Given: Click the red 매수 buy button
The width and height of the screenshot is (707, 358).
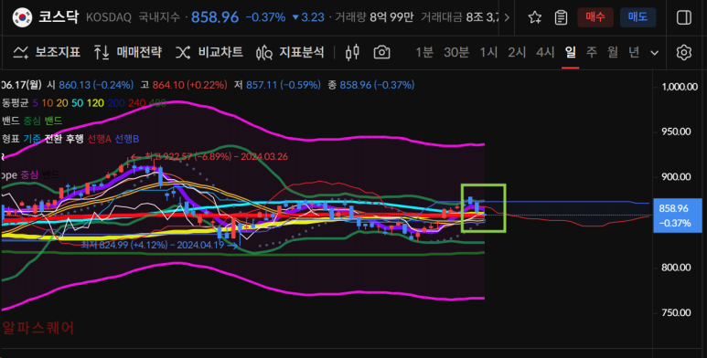Looking at the screenshot, I should [595, 17].
